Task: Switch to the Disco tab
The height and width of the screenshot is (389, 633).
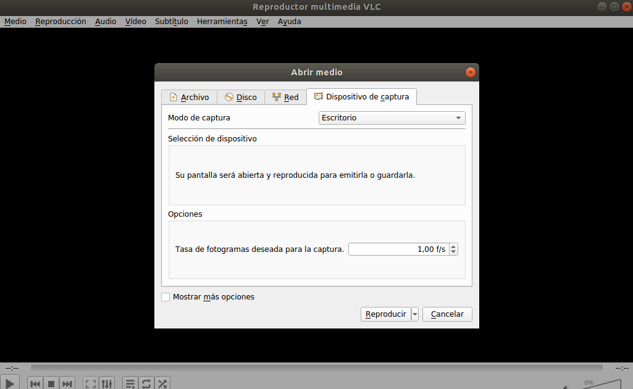Action: point(241,98)
